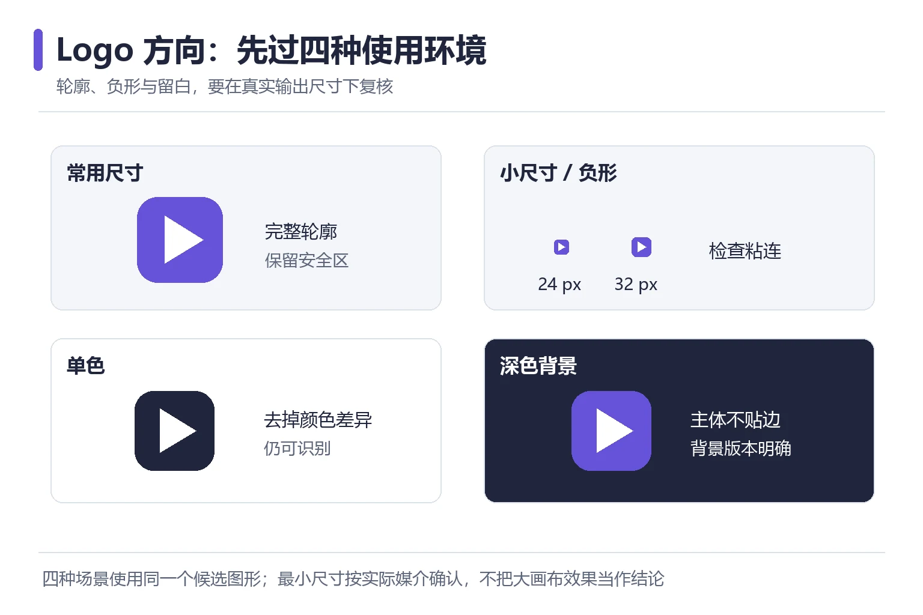Select the subtitle beginning "轮廓、负形与留白"
Screen dimensions: 923x615
tap(225, 86)
